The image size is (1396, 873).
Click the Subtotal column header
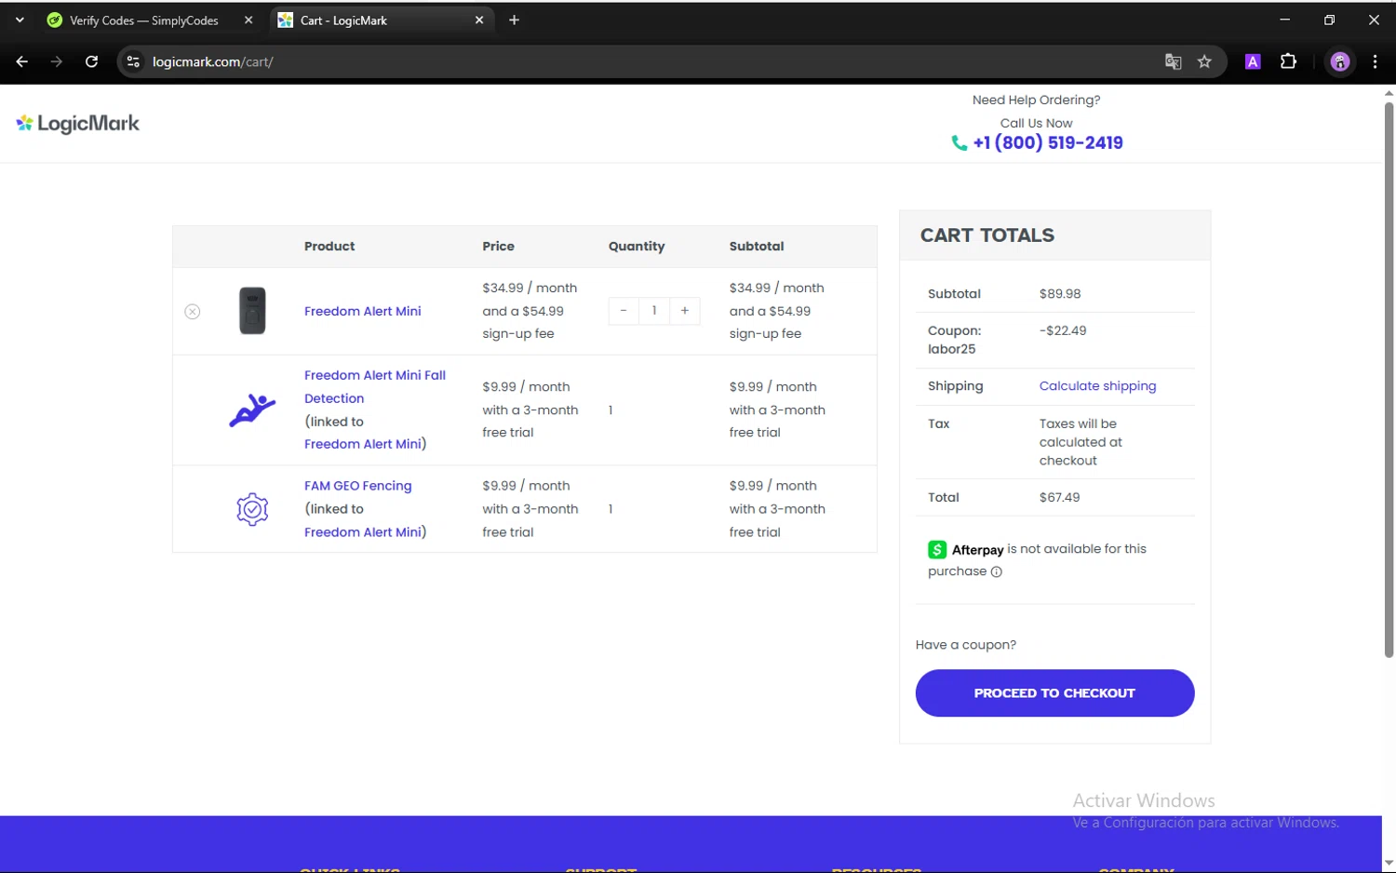(x=757, y=247)
